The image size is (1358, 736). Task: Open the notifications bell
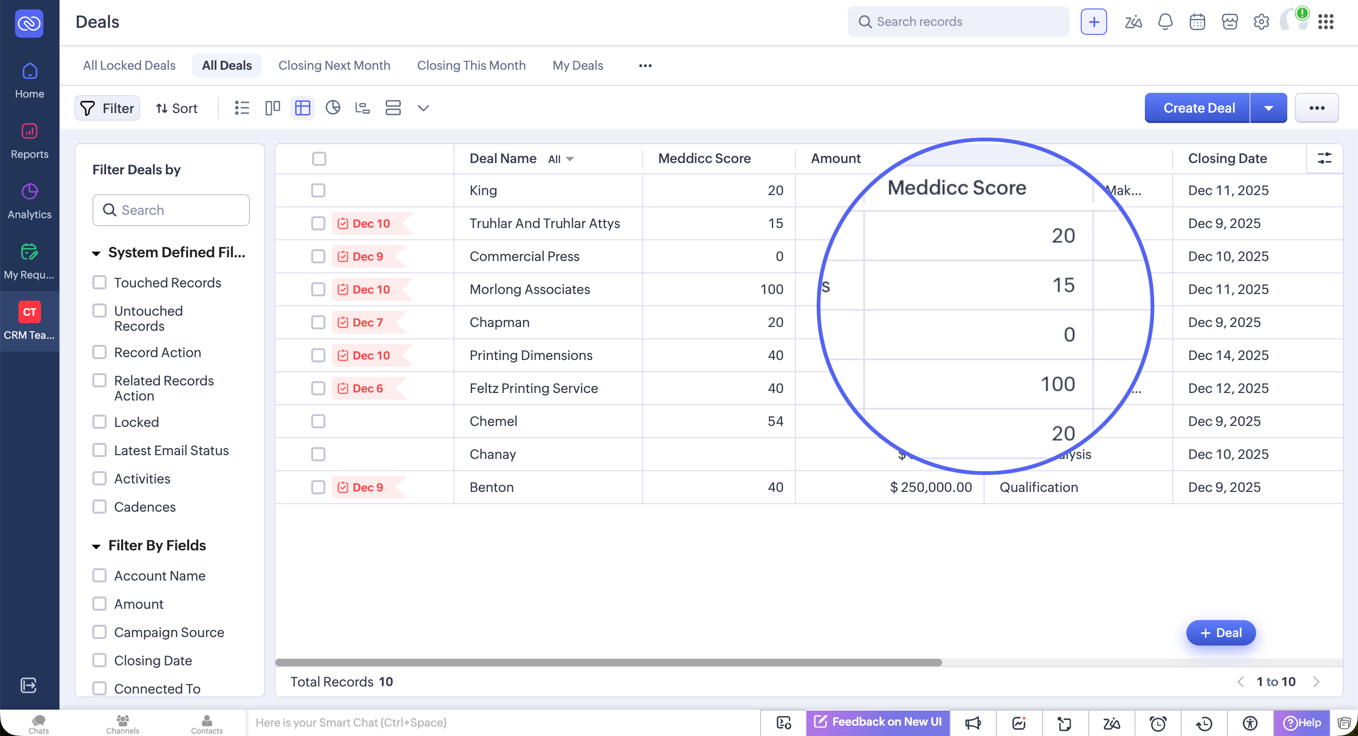pyautogui.click(x=1165, y=22)
